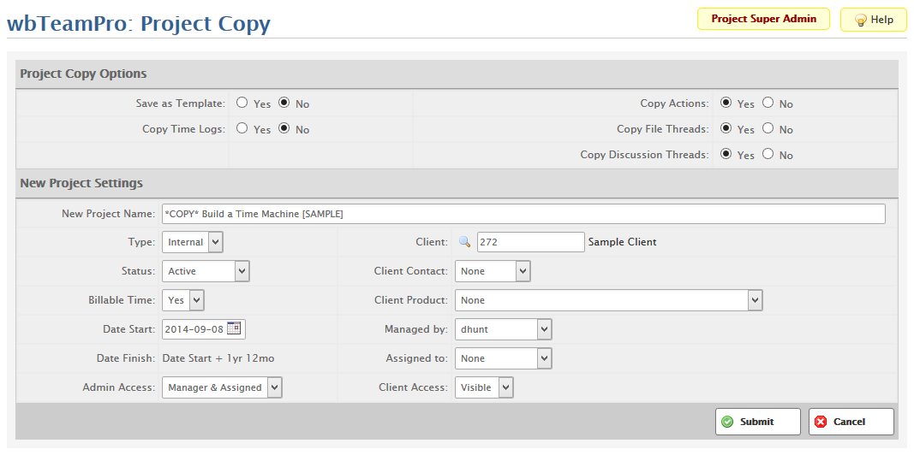914x455 pixels.
Task: Open the Assigned to dropdown
Action: pos(503,358)
